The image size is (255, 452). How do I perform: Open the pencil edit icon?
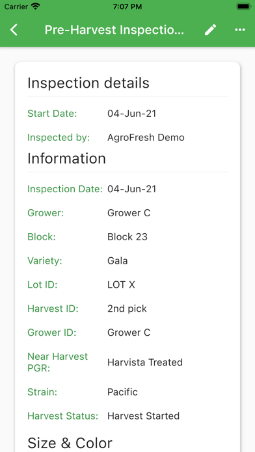[x=211, y=30]
